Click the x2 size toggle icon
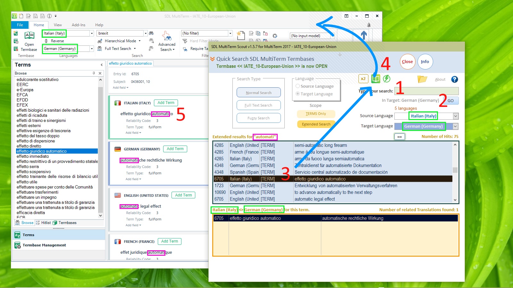 (x=363, y=79)
